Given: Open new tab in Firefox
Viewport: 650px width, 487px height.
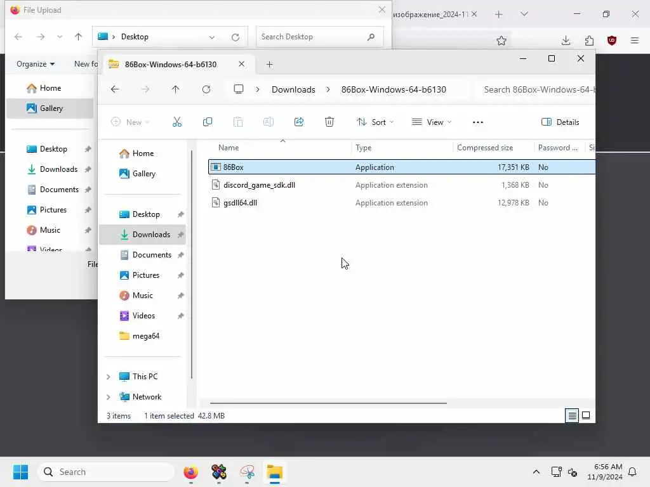Looking at the screenshot, I should tap(499, 14).
